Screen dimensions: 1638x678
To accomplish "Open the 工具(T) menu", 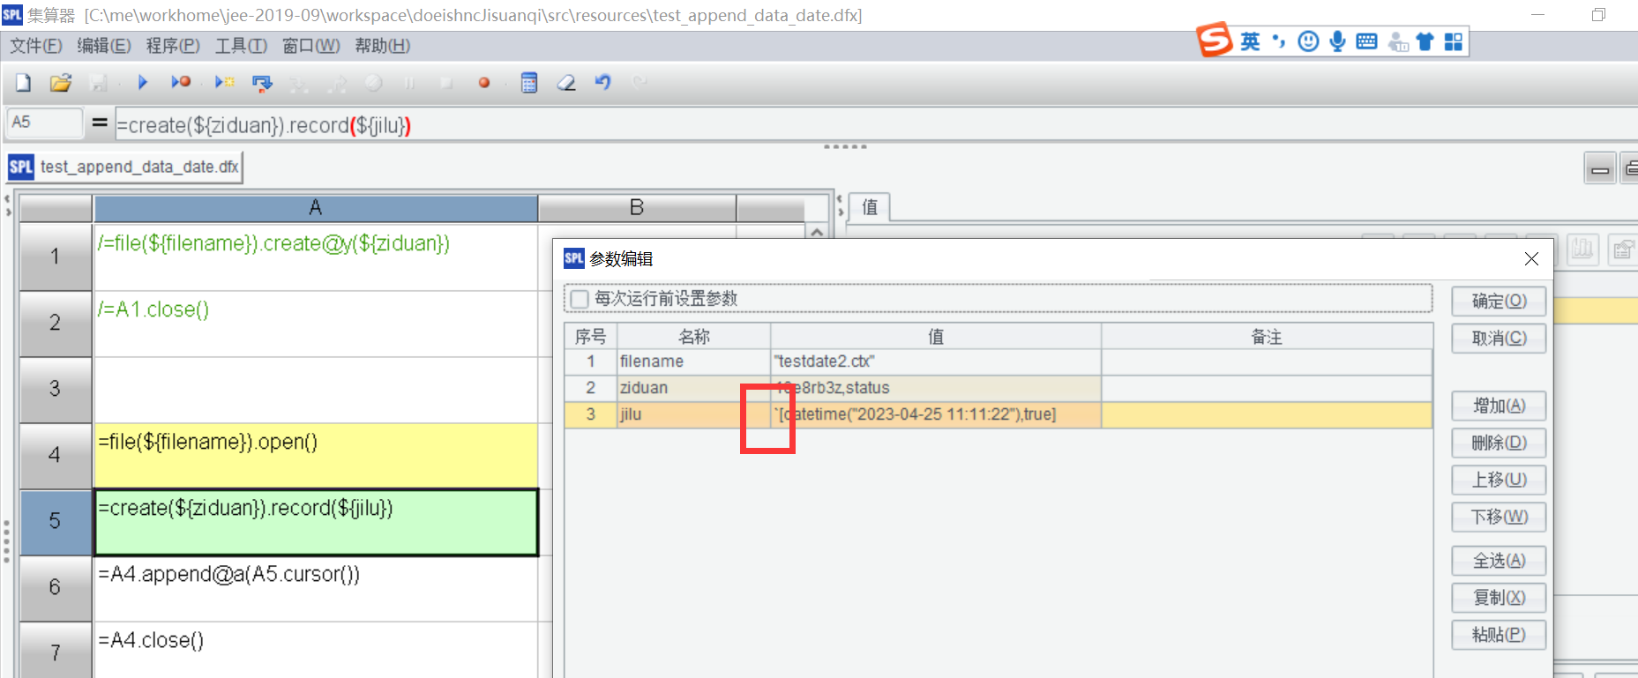I will pos(241,46).
